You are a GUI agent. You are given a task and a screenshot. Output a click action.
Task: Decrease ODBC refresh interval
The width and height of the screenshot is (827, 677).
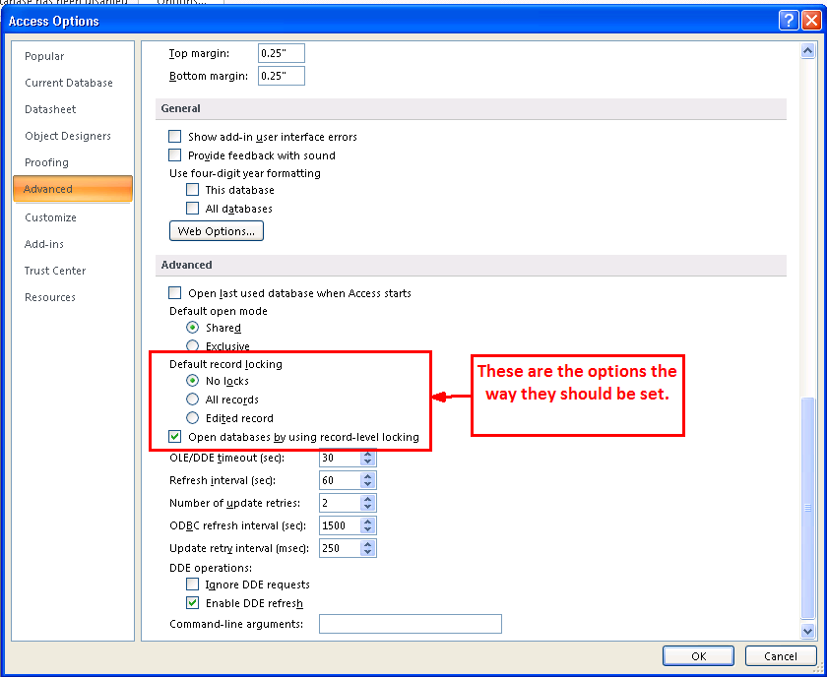coord(367,530)
